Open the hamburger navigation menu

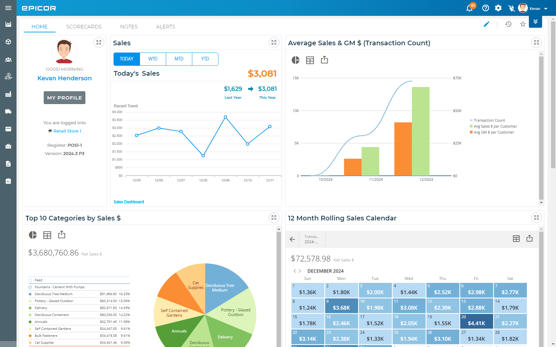pos(8,8)
